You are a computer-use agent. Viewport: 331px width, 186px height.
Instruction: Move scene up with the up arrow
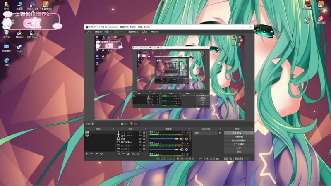(97, 154)
